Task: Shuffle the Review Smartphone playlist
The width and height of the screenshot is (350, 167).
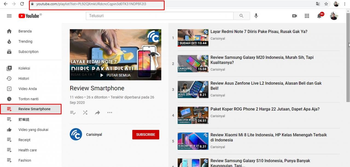Action: pyautogui.click(x=85, y=112)
